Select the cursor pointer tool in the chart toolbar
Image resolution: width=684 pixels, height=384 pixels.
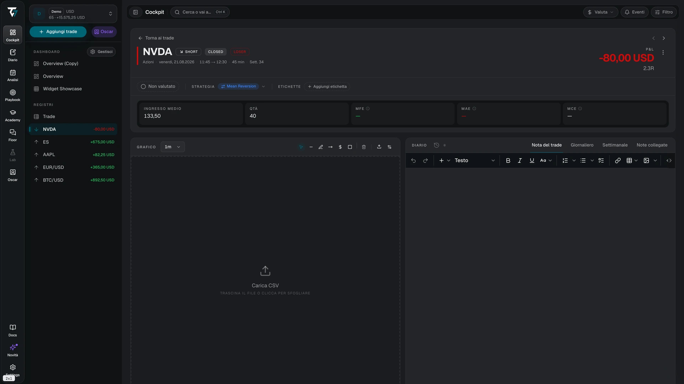301,147
